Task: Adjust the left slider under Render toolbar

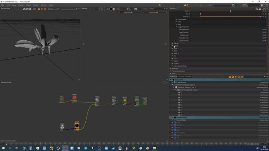Action: 132,12
